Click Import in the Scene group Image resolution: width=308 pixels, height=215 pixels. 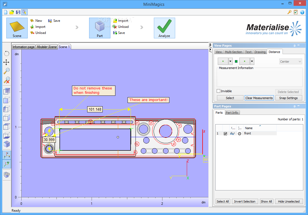38,27
